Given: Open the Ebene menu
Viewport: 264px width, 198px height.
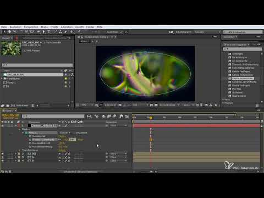Looking at the screenshot, I should point(45,27).
